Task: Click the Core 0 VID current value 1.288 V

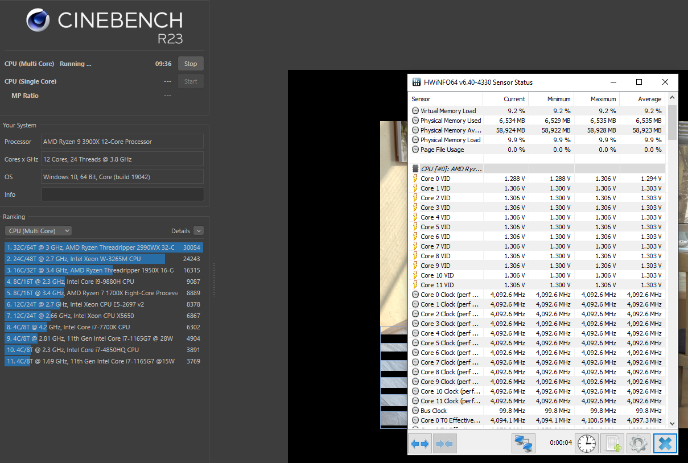Action: point(514,179)
